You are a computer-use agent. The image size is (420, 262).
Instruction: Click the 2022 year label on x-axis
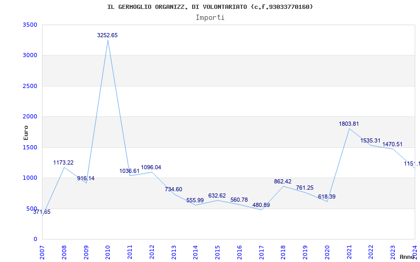click(x=371, y=253)
